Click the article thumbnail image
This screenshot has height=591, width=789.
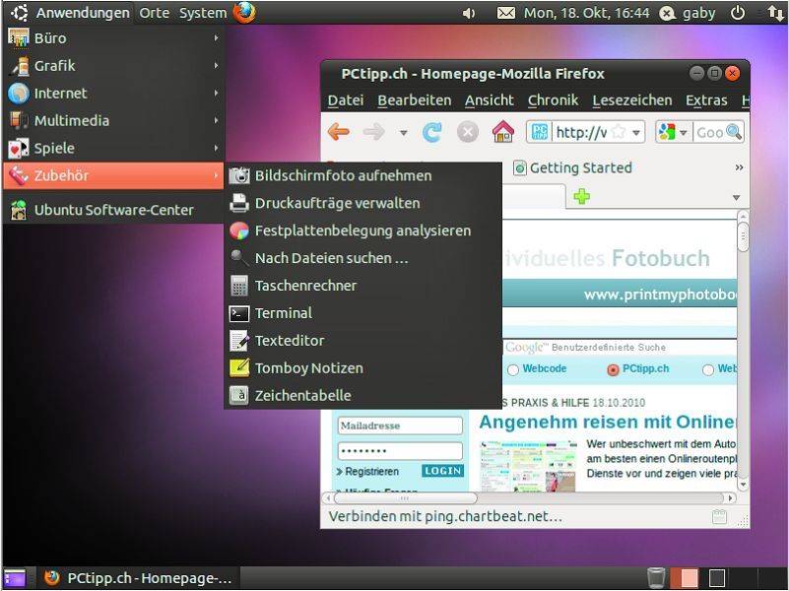click(x=528, y=465)
